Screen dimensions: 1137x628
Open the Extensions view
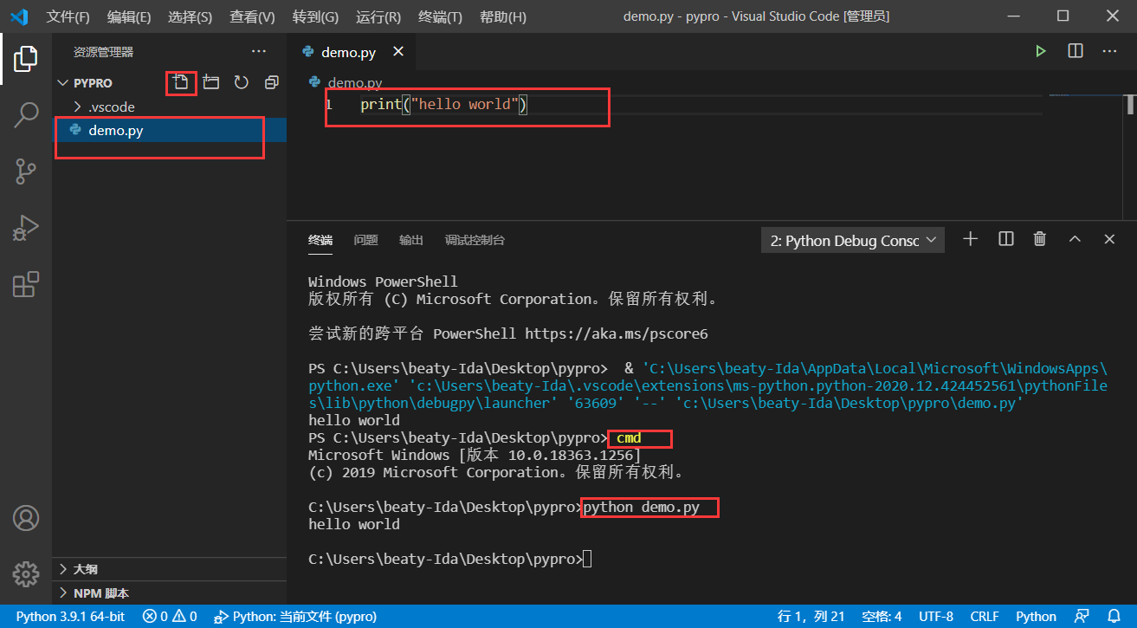pos(25,284)
